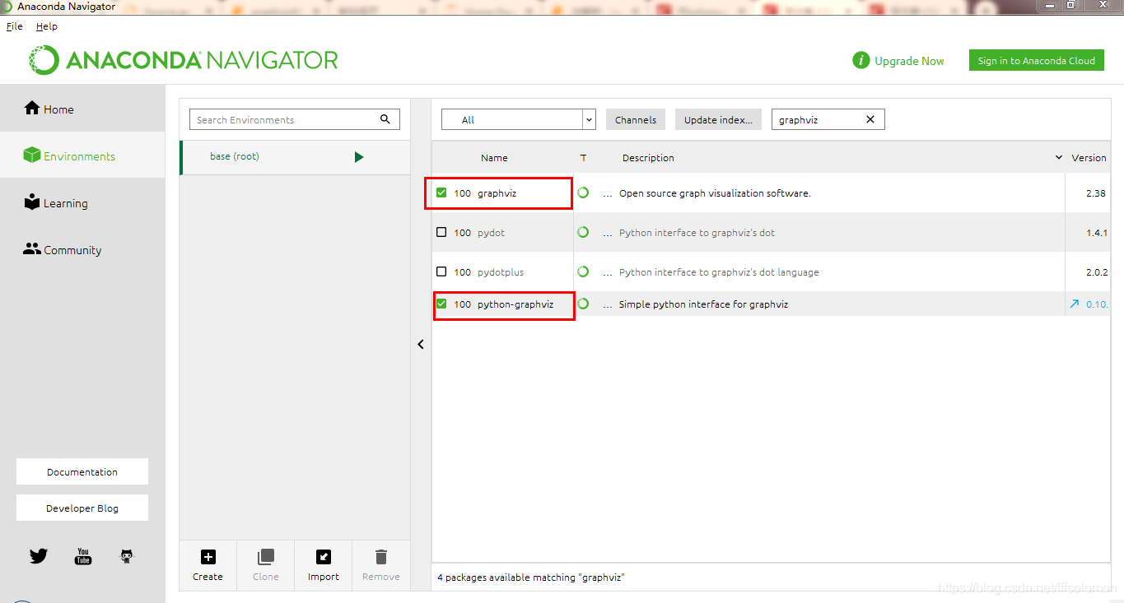
Task: Click the version value 1.4.1
Action: coord(1097,232)
